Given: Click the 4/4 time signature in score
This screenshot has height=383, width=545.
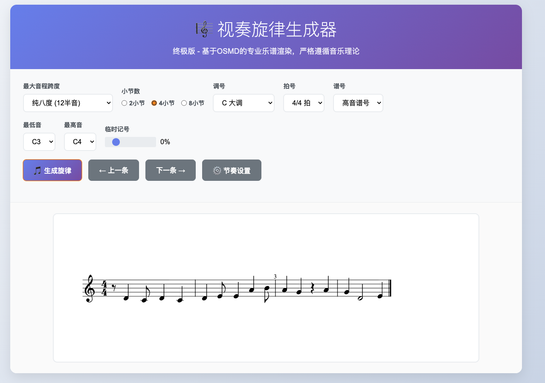Looking at the screenshot, I should [x=104, y=288].
